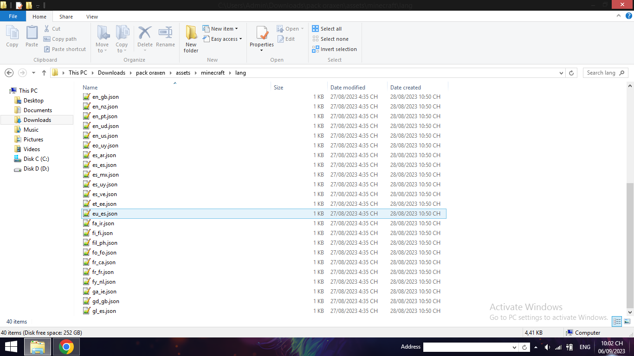634x356 pixels.
Task: Click the Up directory arrow
Action: (44, 73)
